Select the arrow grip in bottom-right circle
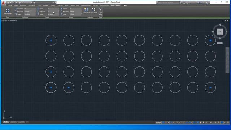The height and width of the screenshot is (130, 231). tap(210, 87)
